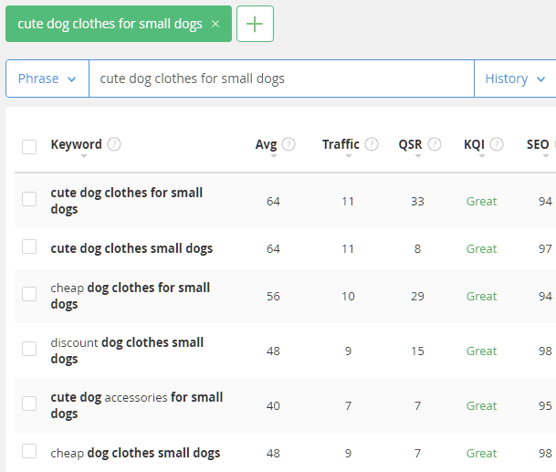Image resolution: width=556 pixels, height=472 pixels.
Task: Open help icon next to QSR column
Action: click(x=435, y=144)
